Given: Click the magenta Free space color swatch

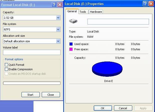Looking at the screenshot, I should click(71, 49).
